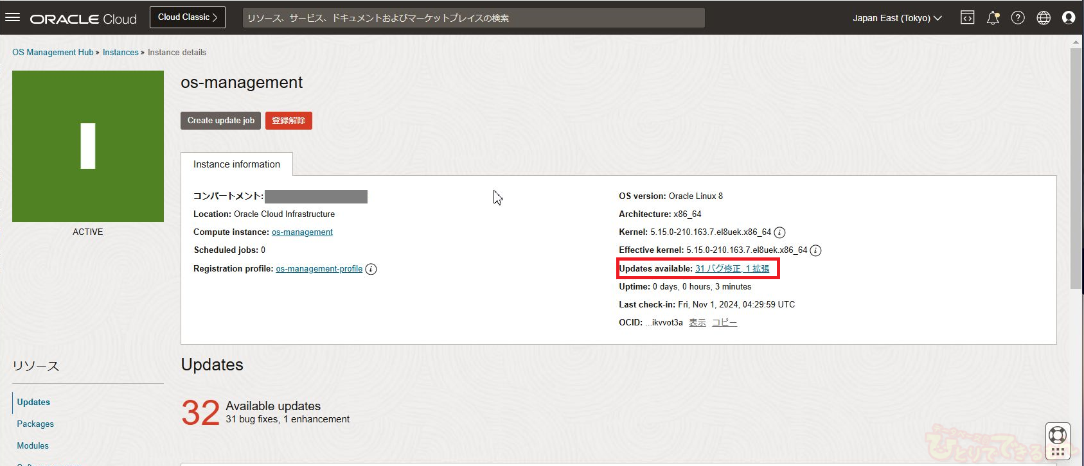
Task: Click the info icon beside Effective kernel
Action: pos(815,250)
